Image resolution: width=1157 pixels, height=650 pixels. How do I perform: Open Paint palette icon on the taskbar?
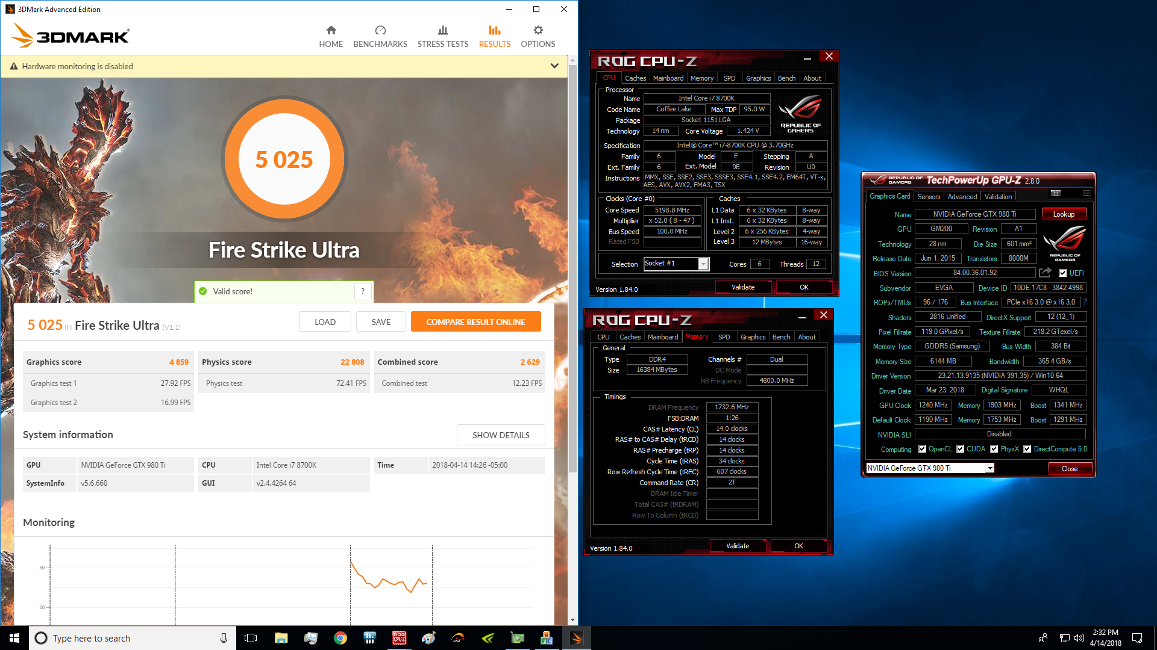click(x=428, y=638)
